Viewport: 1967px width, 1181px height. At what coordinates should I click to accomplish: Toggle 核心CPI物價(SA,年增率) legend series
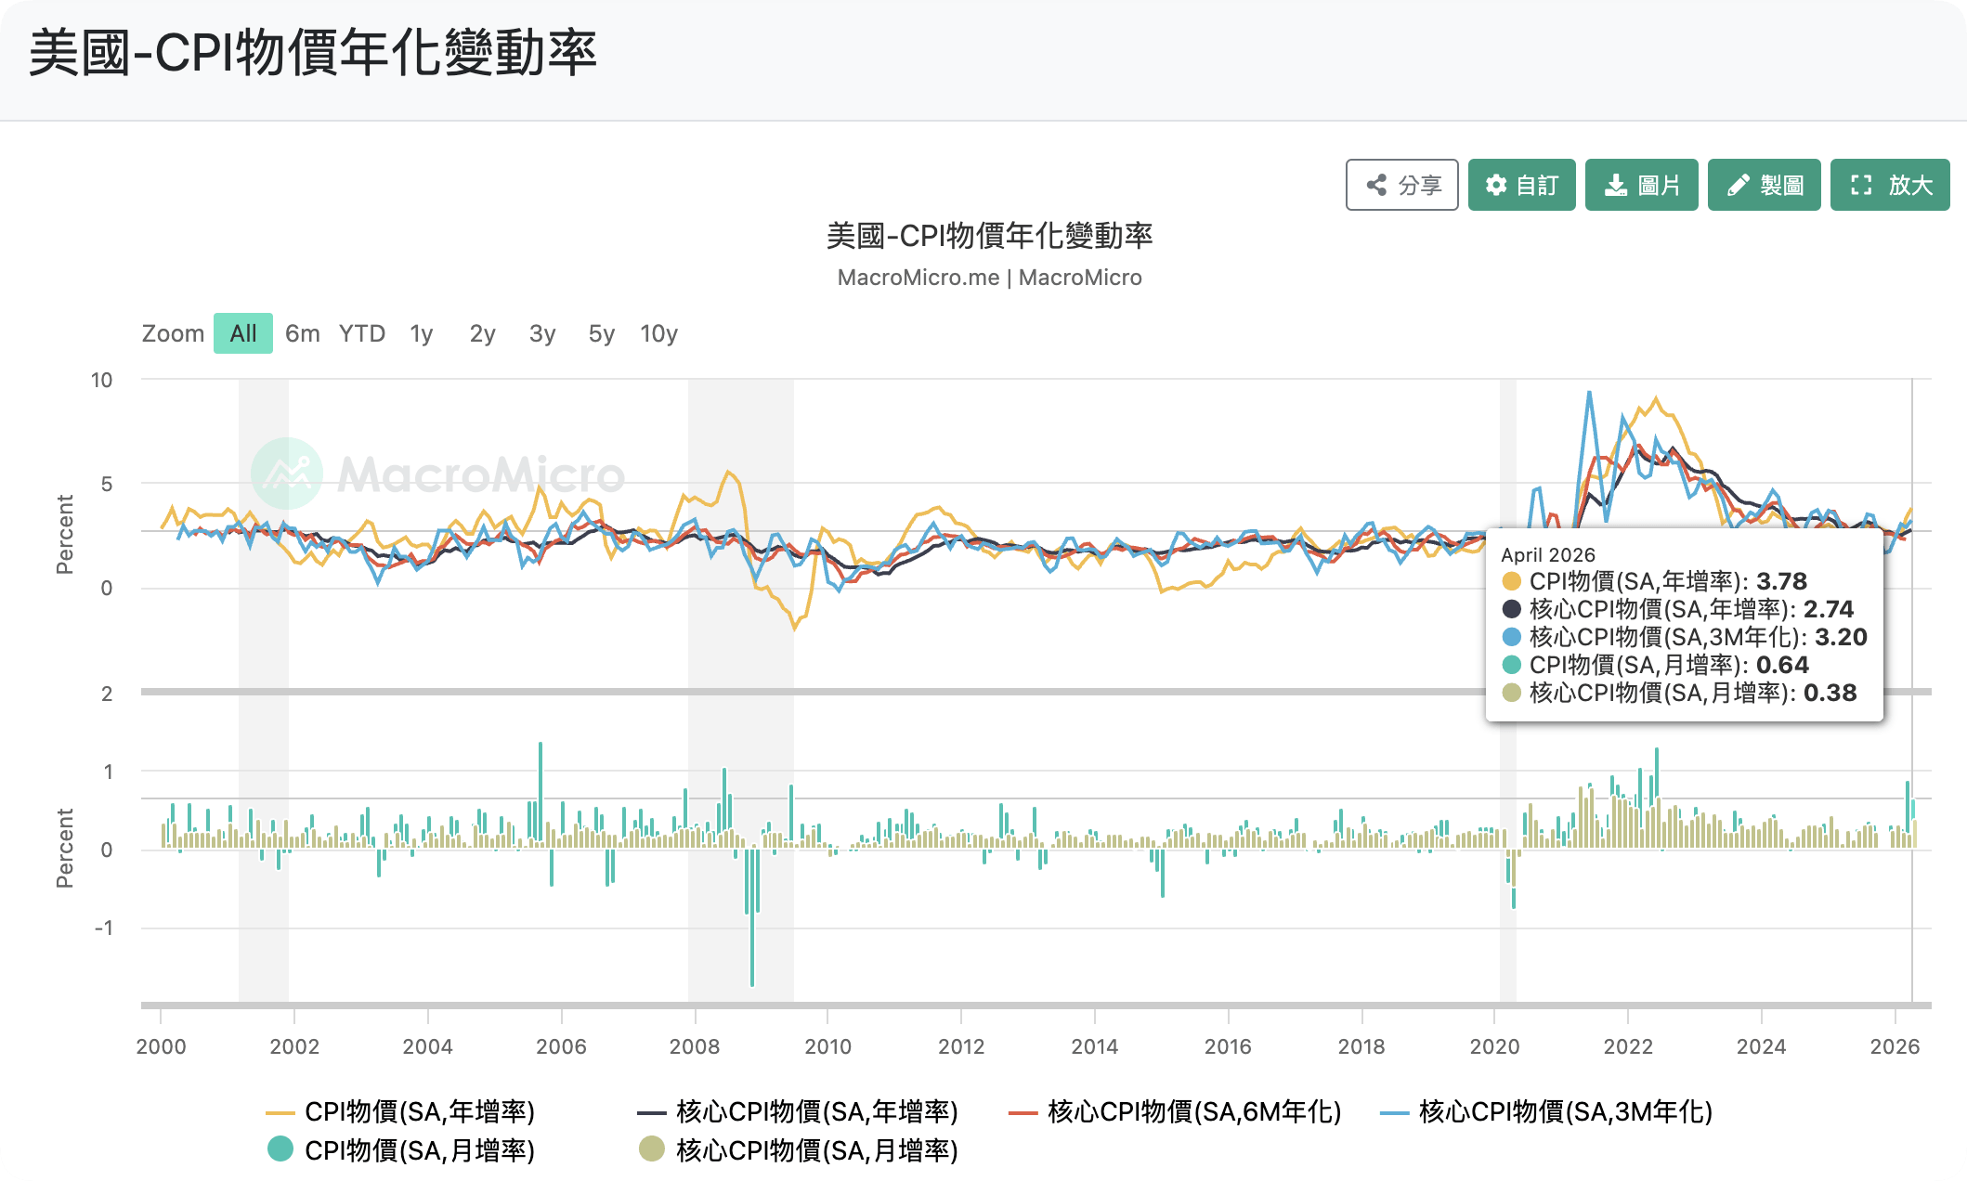tap(797, 1111)
